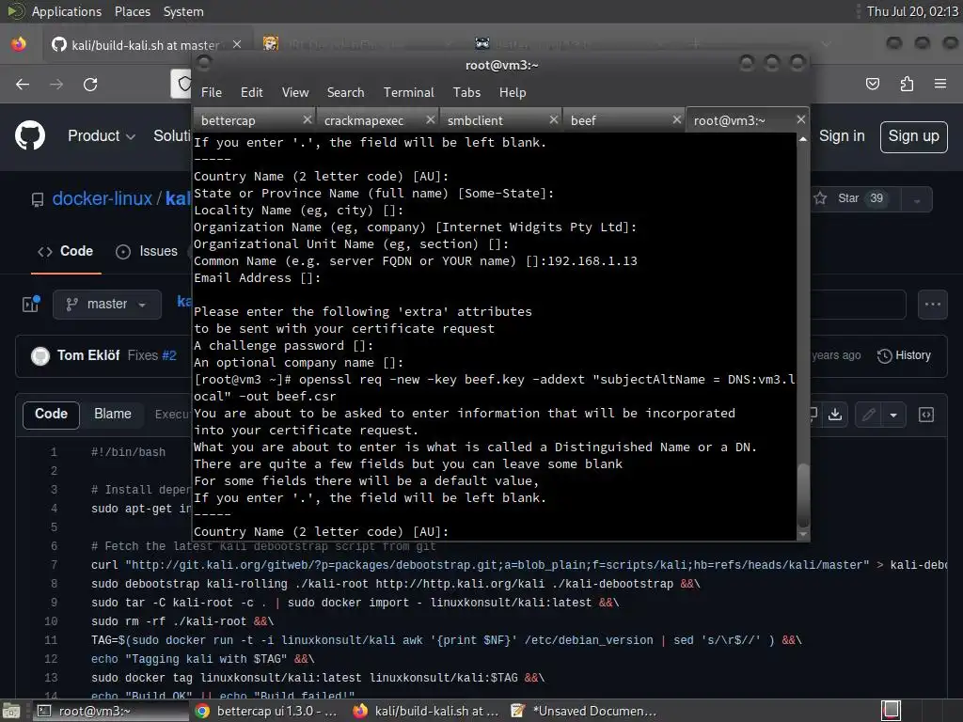Close the beef terminal tab
The image size is (963, 722).
[677, 119]
